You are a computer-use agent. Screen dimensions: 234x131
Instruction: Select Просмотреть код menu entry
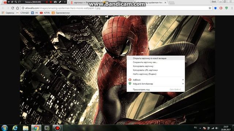pyautogui.click(x=156, y=90)
